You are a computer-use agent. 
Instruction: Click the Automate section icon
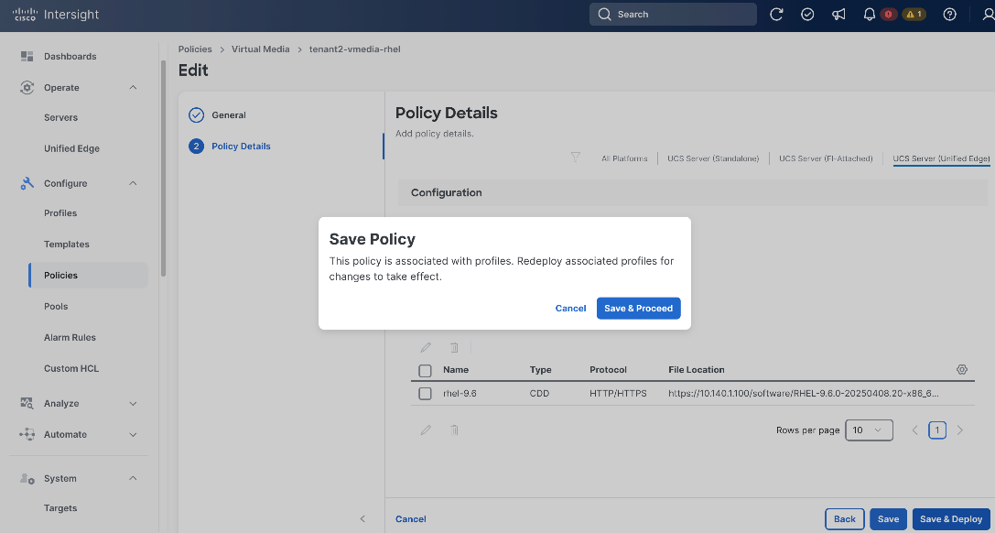click(27, 435)
